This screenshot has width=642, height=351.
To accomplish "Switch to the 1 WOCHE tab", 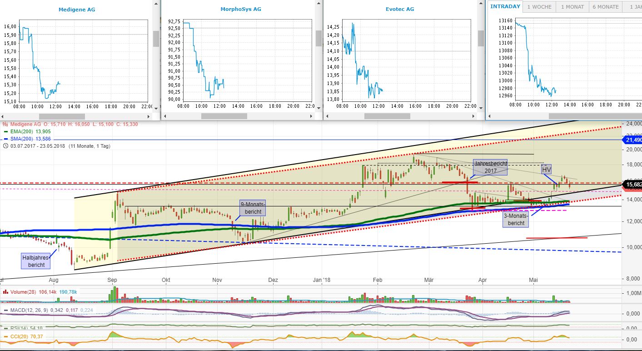I will click(538, 6).
